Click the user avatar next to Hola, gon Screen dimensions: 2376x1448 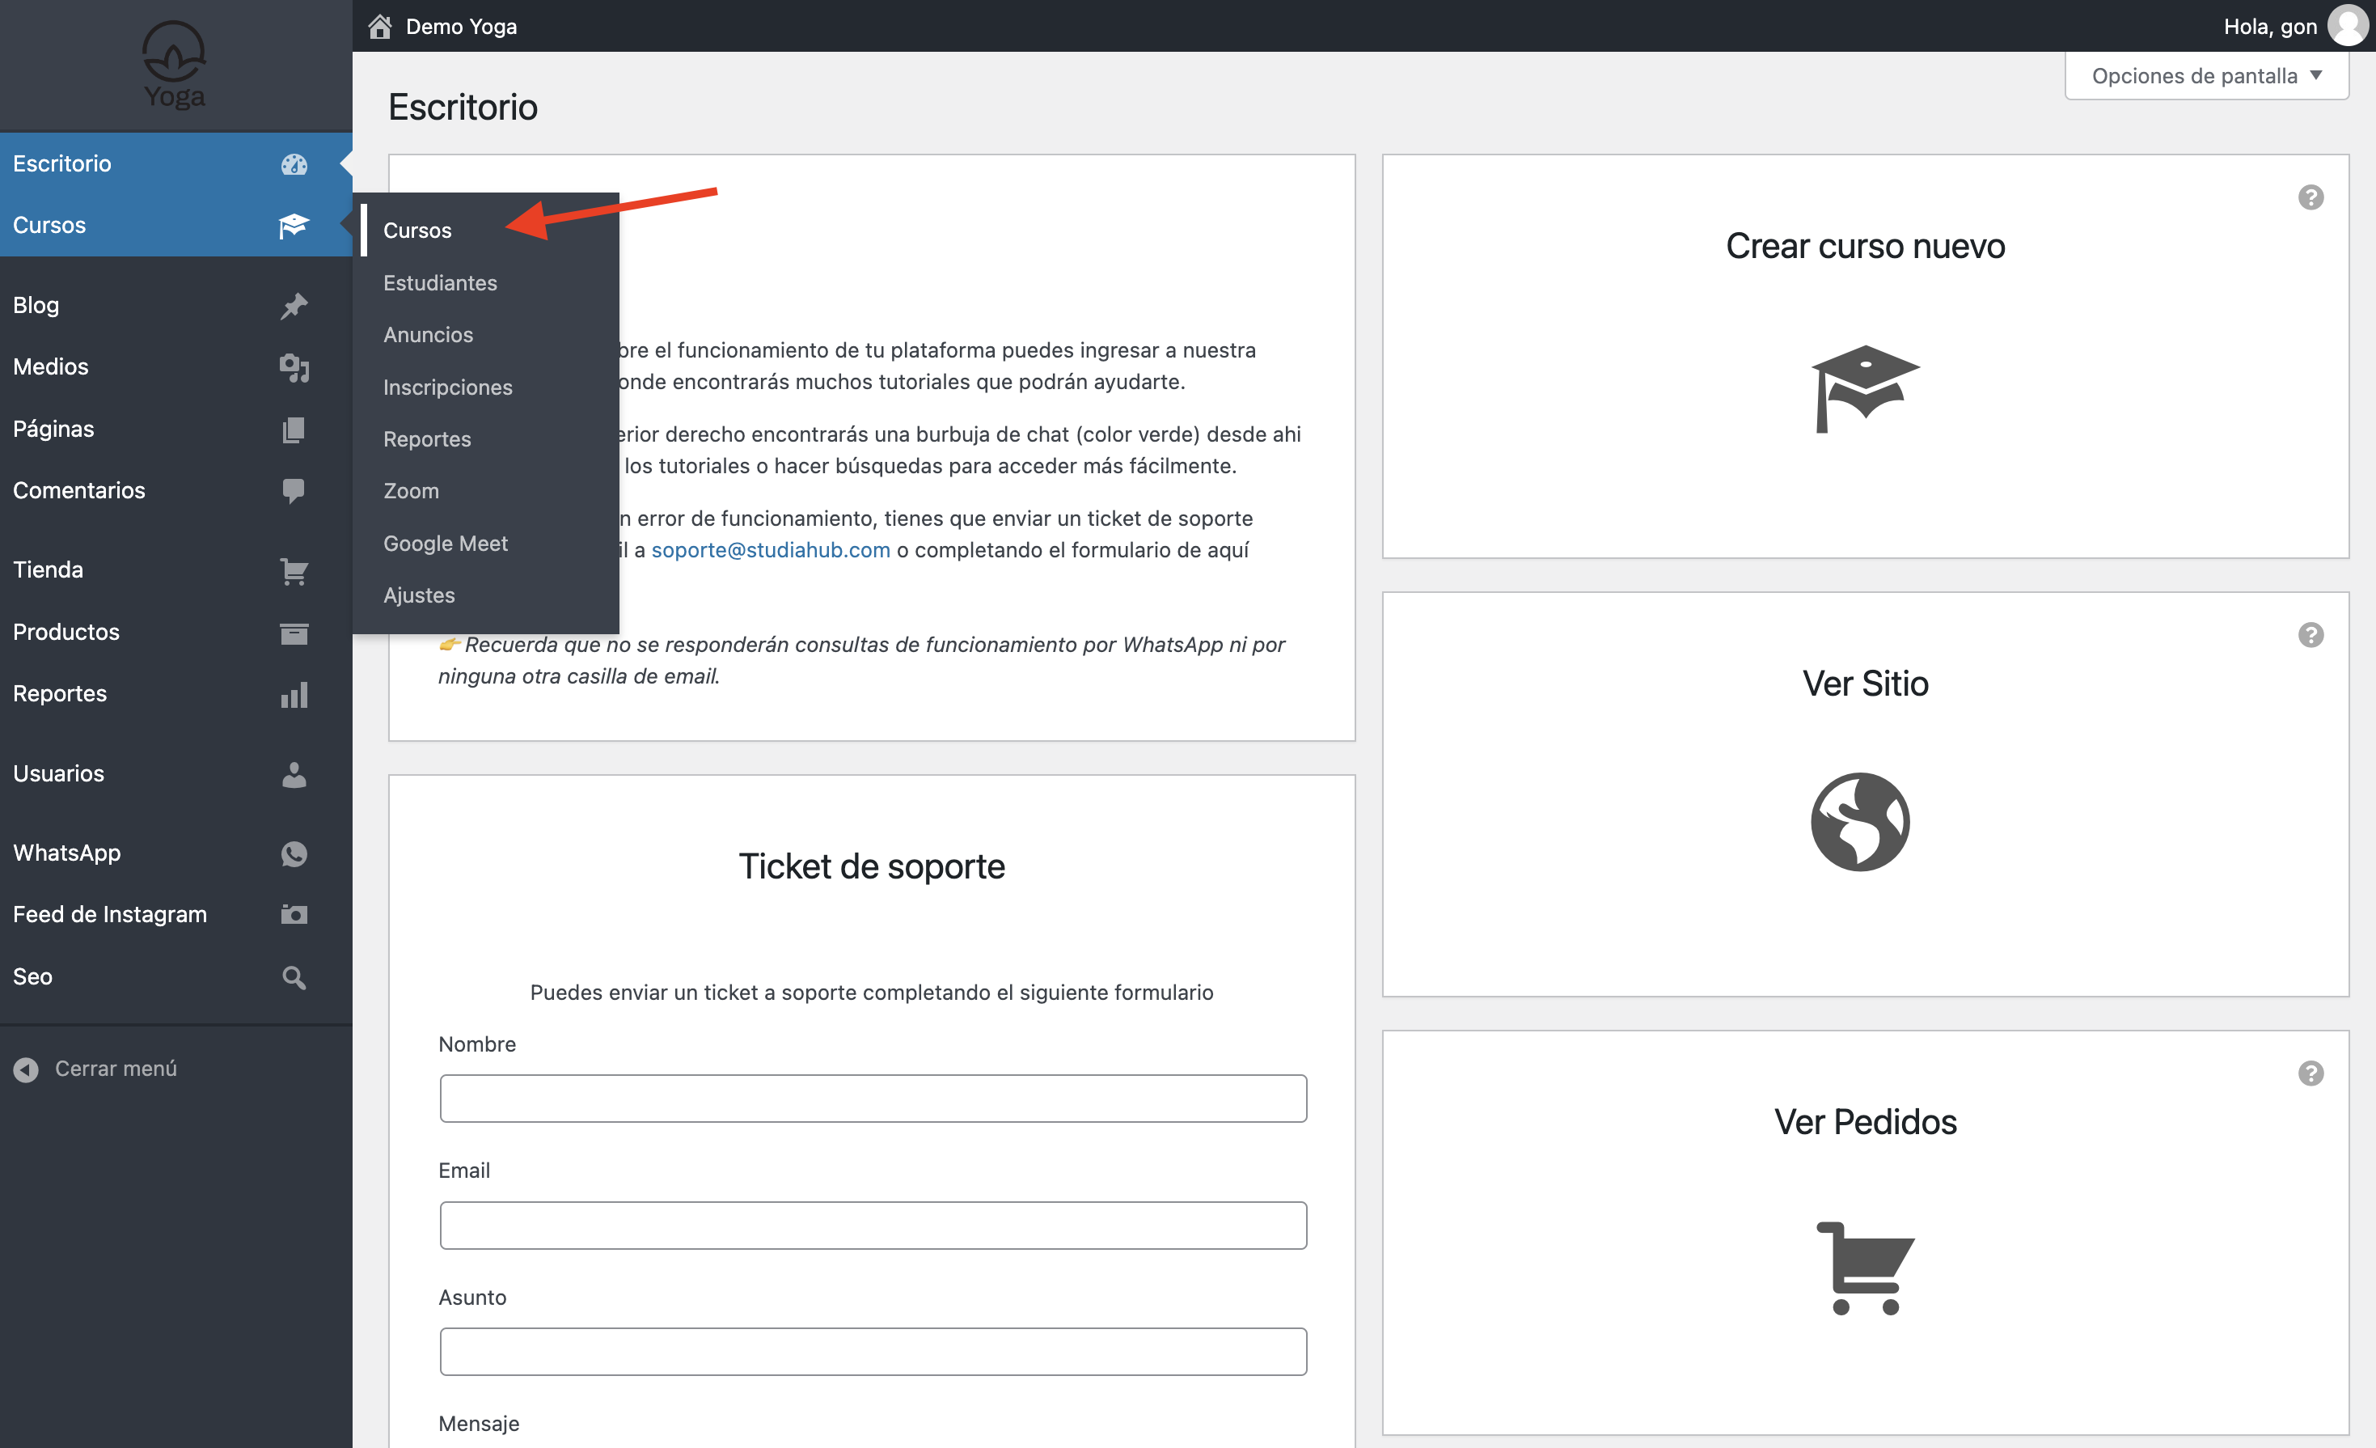pyautogui.click(x=2349, y=26)
